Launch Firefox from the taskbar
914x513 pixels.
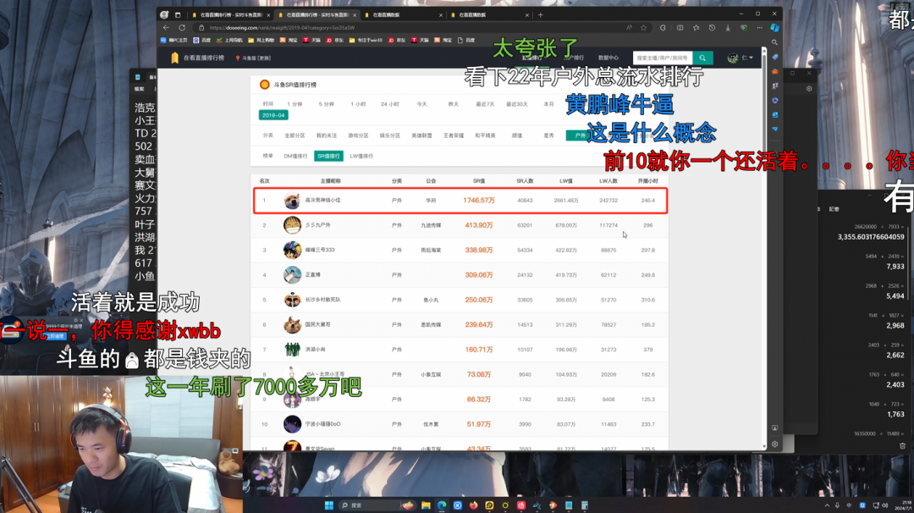coord(473,505)
